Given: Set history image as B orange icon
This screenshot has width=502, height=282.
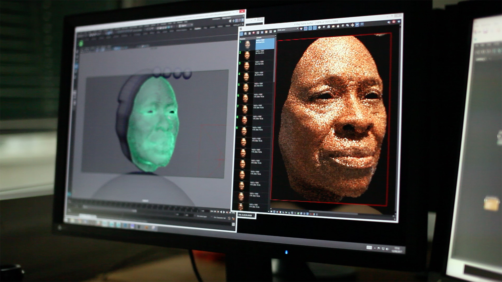Looking at the screenshot, I should coord(266,32).
